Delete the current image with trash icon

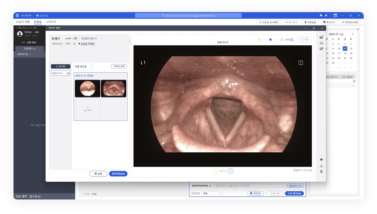tap(321, 171)
